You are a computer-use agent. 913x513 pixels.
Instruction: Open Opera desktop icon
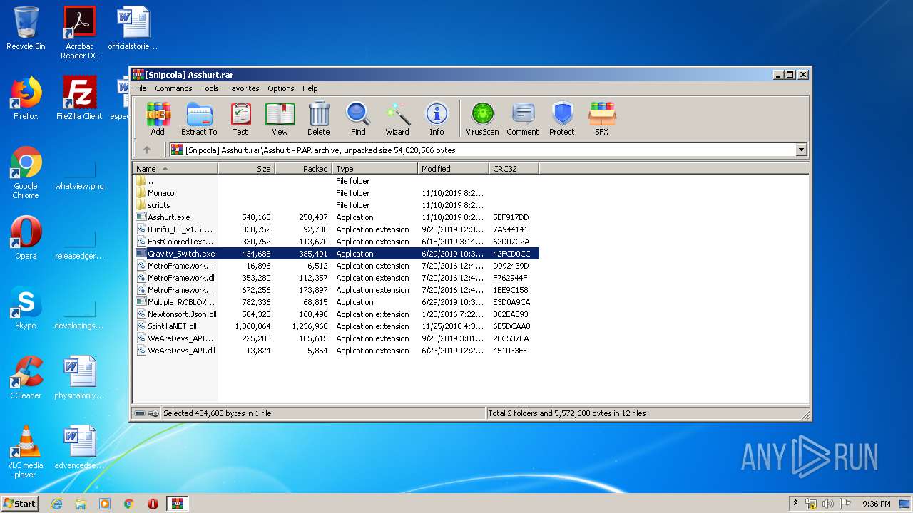click(x=26, y=237)
